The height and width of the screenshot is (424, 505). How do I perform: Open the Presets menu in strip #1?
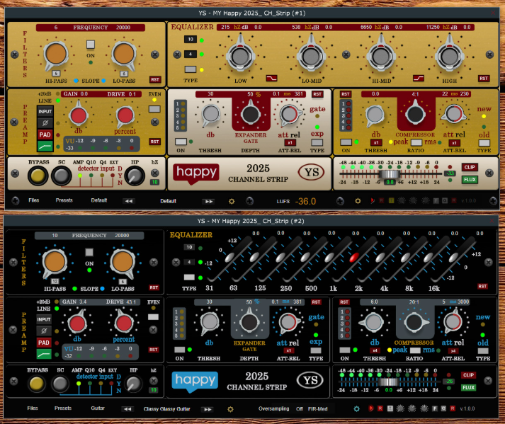tap(64, 200)
